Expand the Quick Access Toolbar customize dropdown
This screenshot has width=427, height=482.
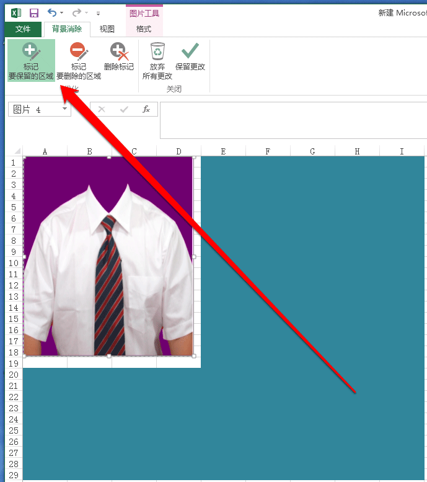pos(98,14)
